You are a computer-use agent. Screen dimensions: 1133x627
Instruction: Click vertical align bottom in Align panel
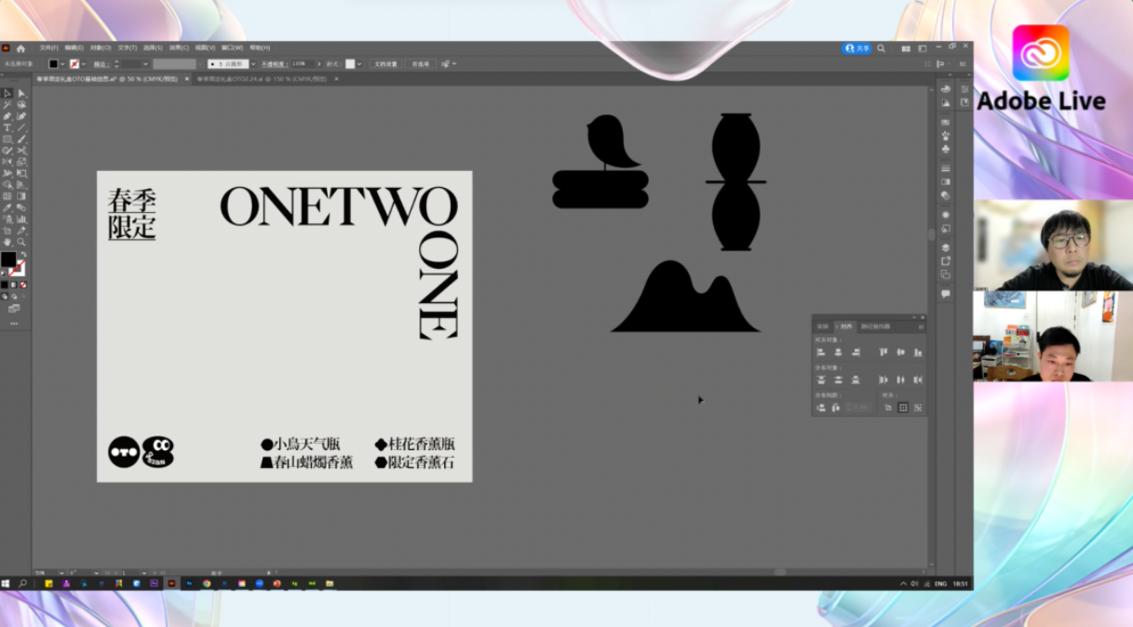[918, 353]
